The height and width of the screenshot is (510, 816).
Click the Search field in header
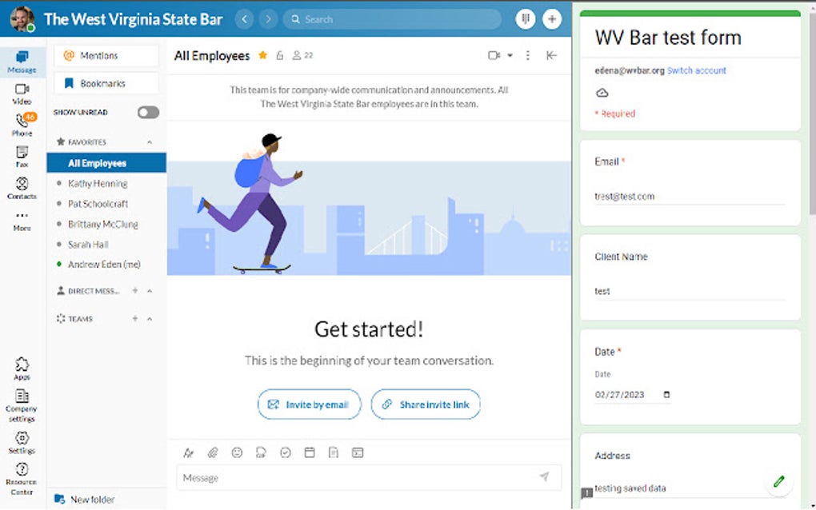click(392, 19)
